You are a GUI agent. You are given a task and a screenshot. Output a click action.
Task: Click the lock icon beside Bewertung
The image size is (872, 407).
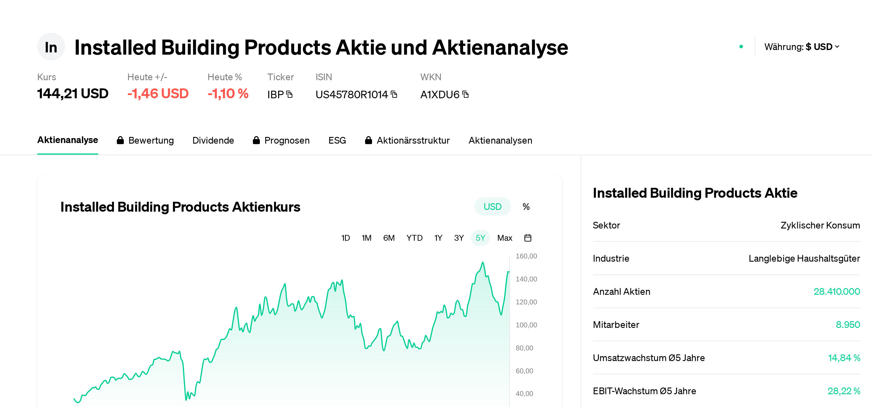tap(120, 140)
